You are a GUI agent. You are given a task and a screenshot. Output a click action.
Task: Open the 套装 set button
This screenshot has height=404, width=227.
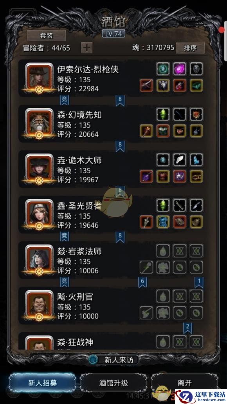coord(46,36)
